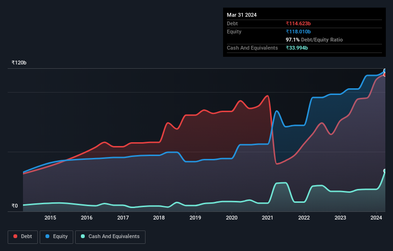This screenshot has width=393, height=251.
Task: Click the 2023 x-axis label
Action: pos(340,218)
